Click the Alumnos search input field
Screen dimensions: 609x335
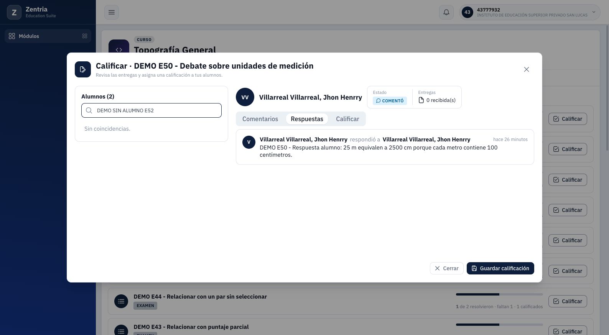click(x=151, y=110)
